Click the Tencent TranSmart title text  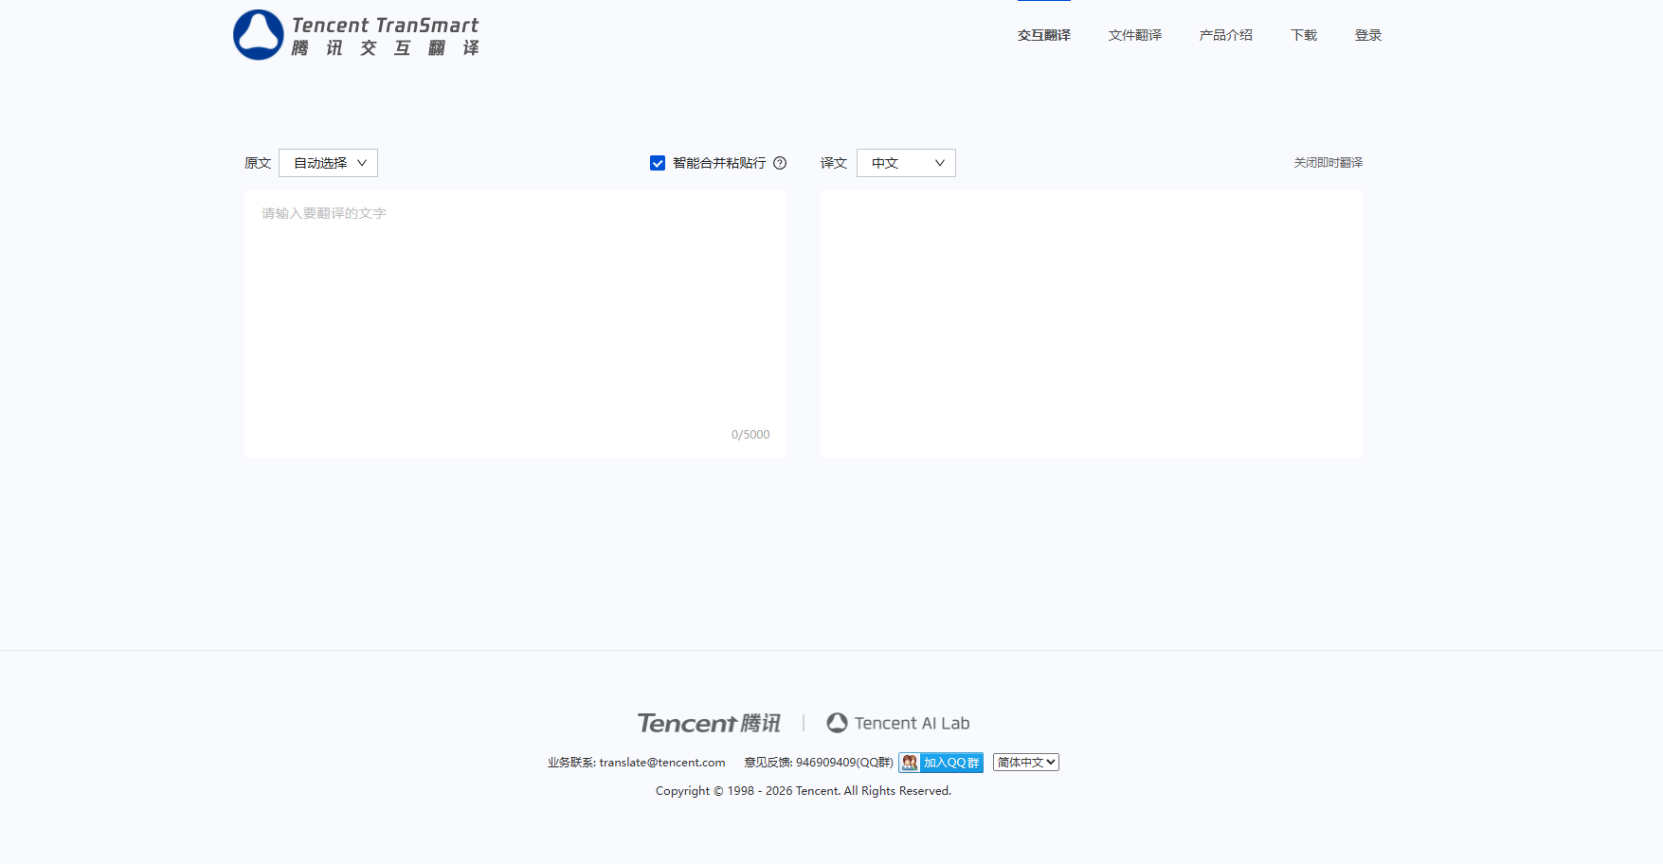pyautogui.click(x=385, y=26)
